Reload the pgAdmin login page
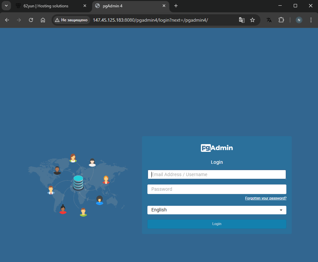The image size is (318, 262). pyautogui.click(x=31, y=20)
